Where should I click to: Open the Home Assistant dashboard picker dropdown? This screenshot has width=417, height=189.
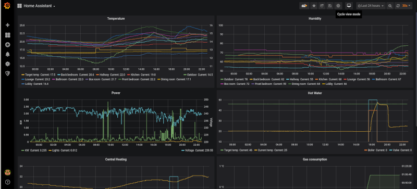[x=36, y=6]
